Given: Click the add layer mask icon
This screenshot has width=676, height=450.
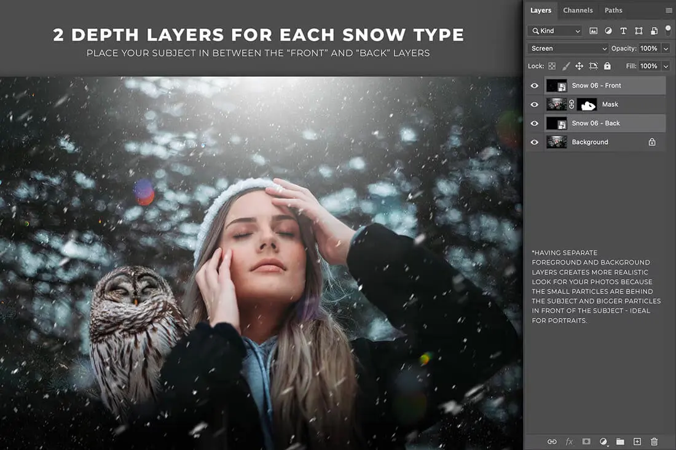Looking at the screenshot, I should (586, 441).
